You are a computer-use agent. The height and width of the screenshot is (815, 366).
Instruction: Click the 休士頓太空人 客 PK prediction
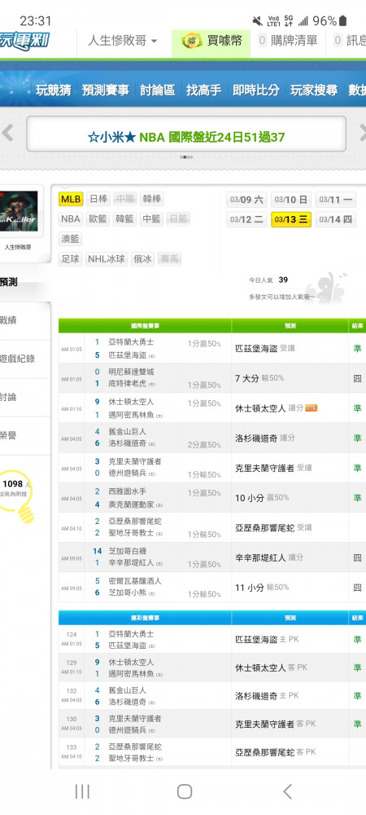(x=271, y=667)
